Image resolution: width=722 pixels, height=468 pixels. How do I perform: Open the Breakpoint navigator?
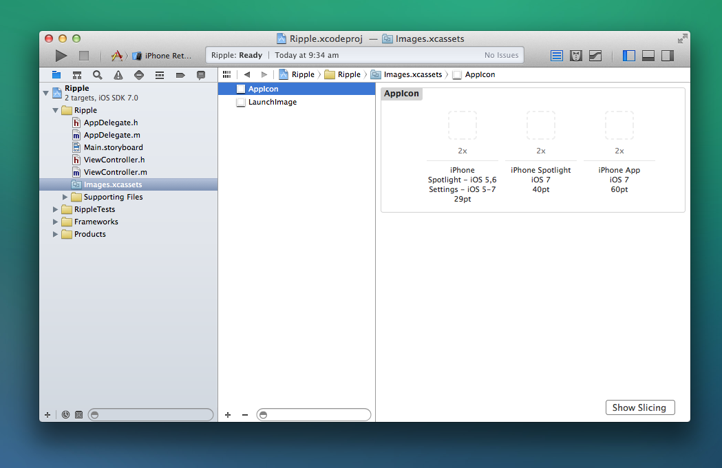[x=180, y=75]
